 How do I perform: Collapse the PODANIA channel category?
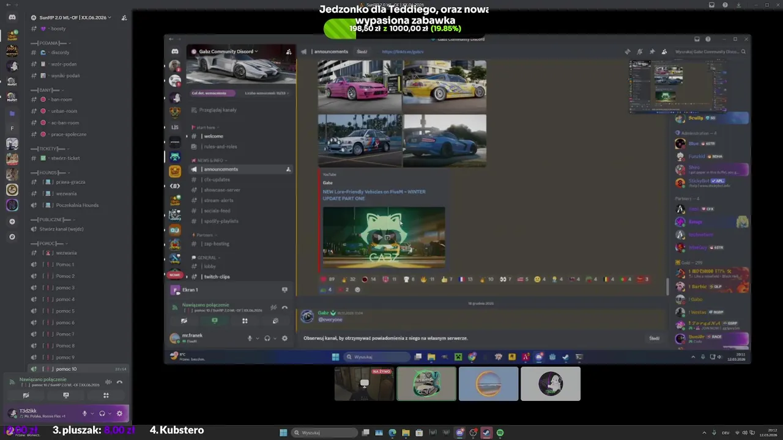[x=51, y=43]
